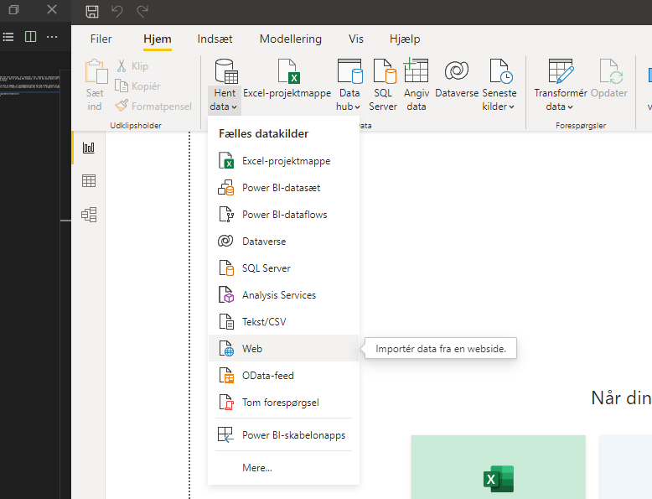Click the split-panel icon in dark panel
This screenshot has width=652, height=499.
point(30,37)
